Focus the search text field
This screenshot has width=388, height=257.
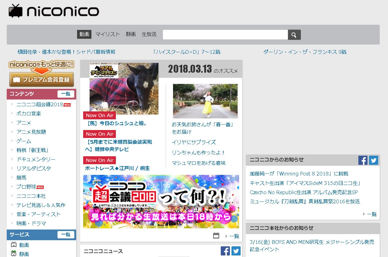[x=225, y=35]
